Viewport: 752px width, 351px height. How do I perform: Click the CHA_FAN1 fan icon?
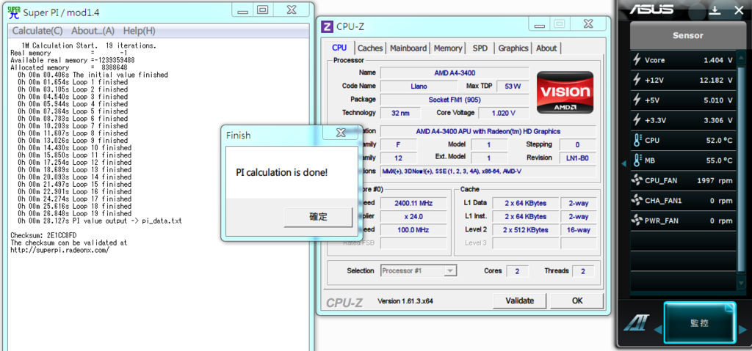click(637, 201)
